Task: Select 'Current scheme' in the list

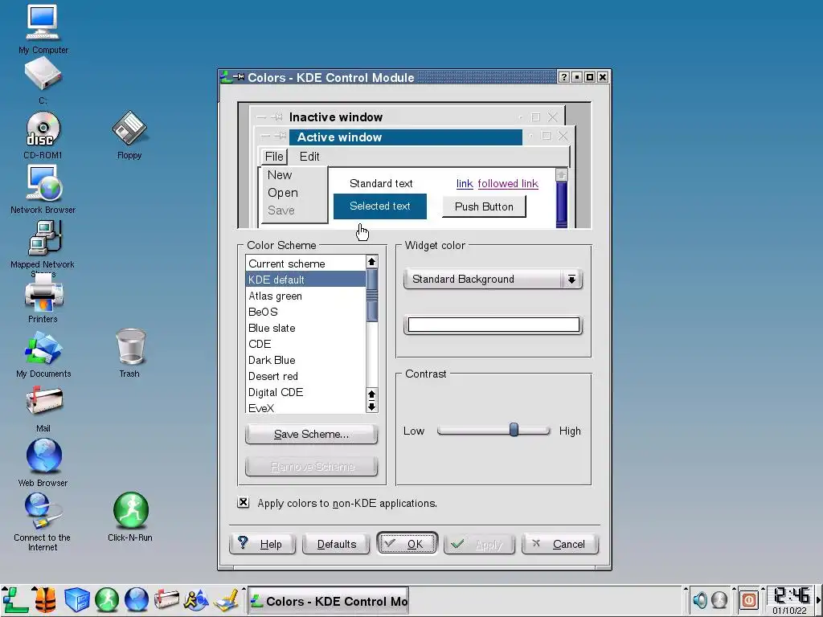Action: pyautogui.click(x=305, y=264)
